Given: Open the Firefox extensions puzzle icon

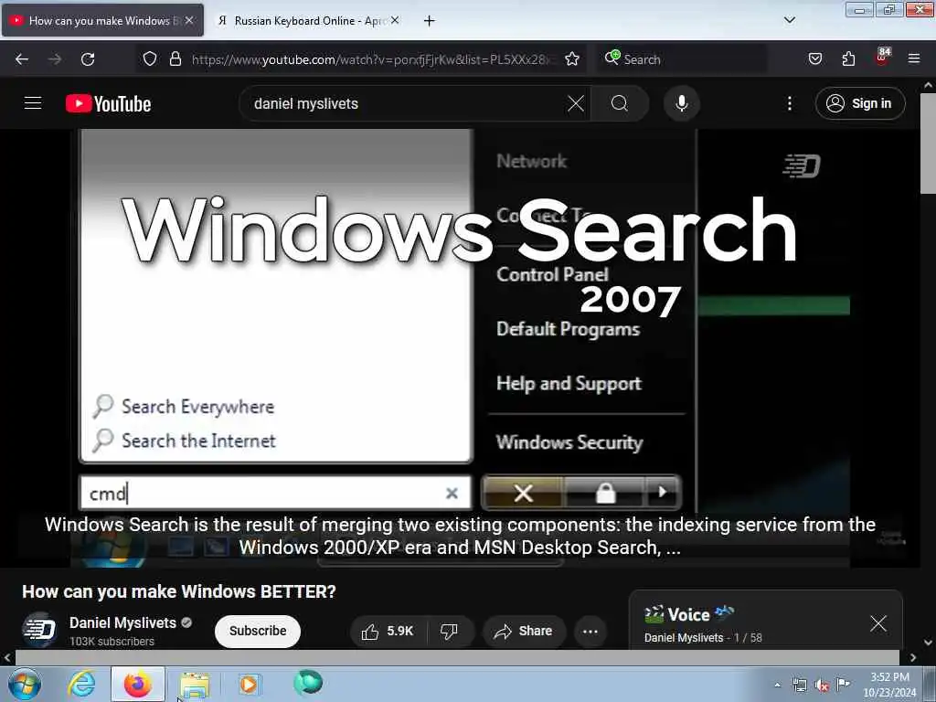Looking at the screenshot, I should 848,58.
